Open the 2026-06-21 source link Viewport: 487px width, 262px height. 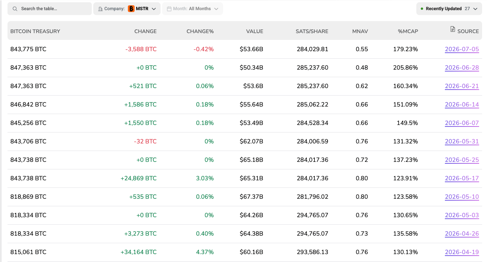pyautogui.click(x=462, y=86)
